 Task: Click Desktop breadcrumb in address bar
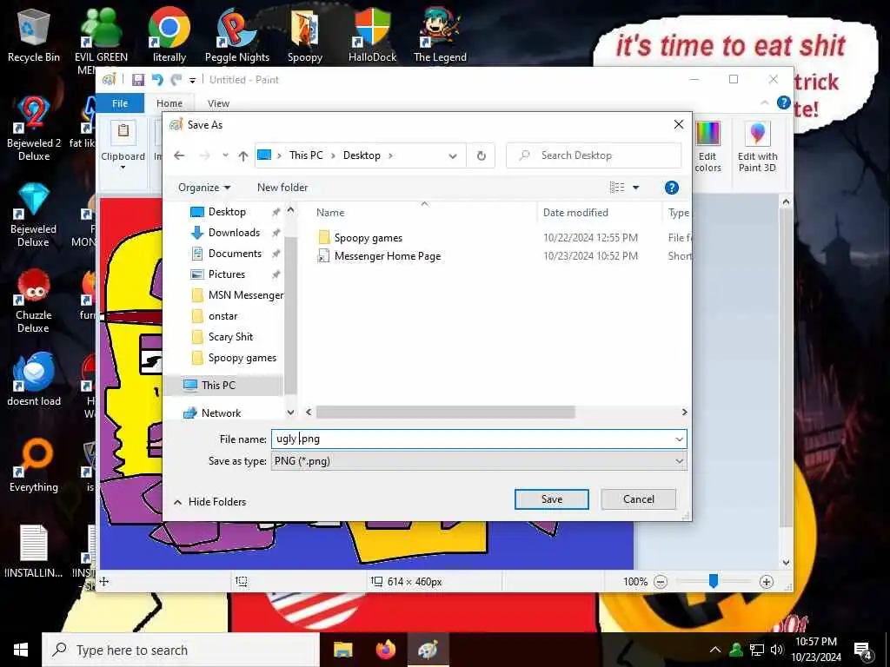click(362, 155)
